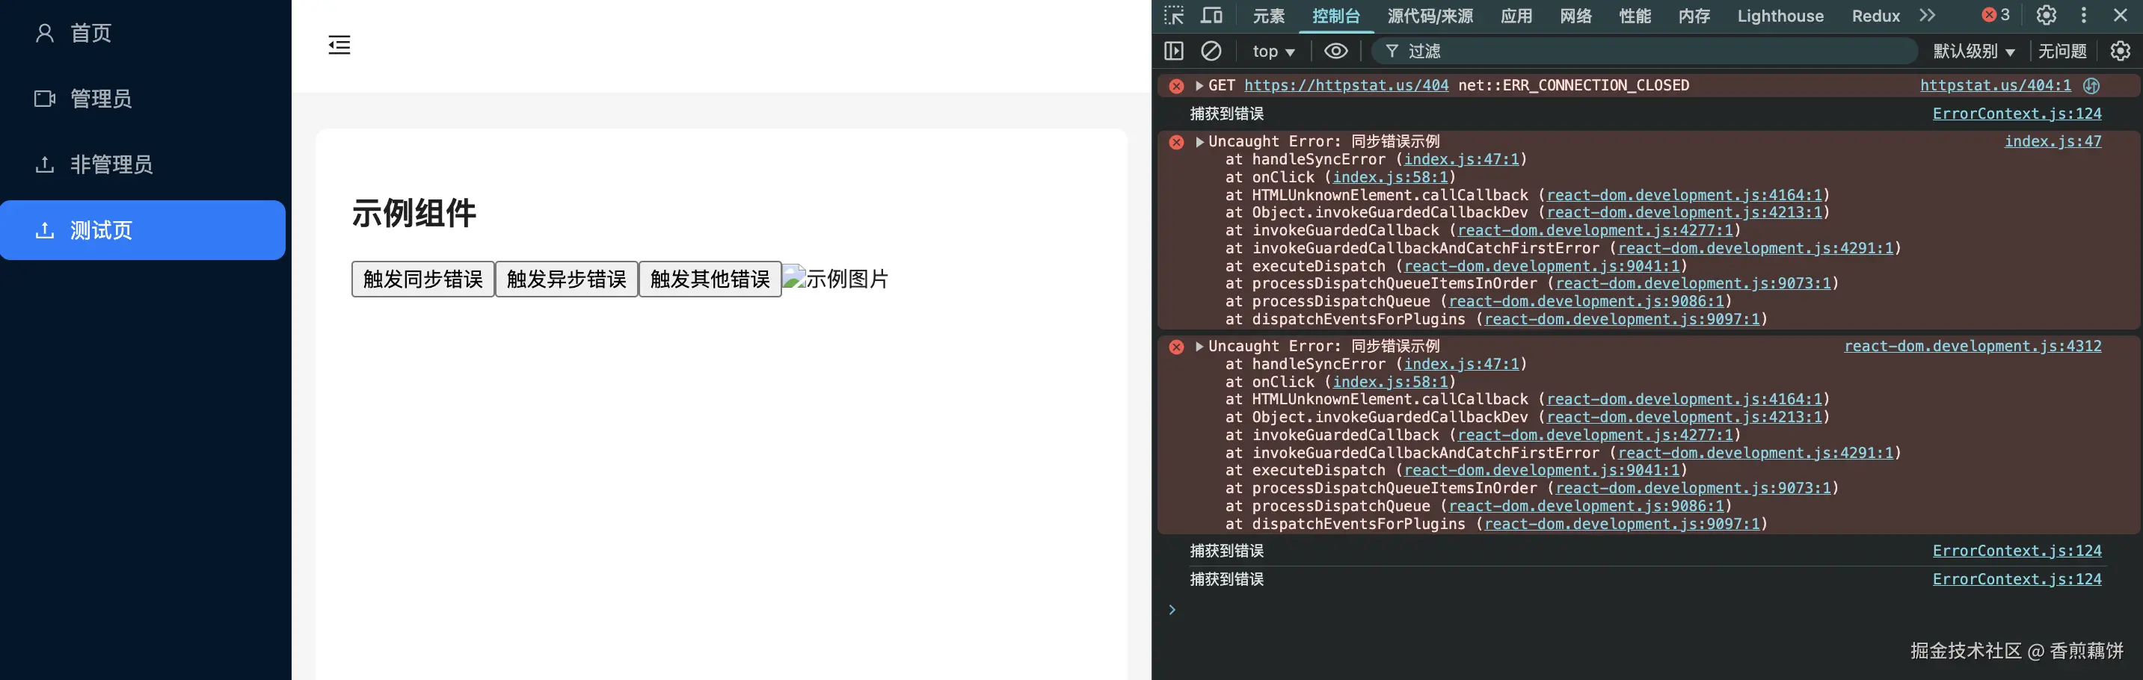Clear the console output
This screenshot has width=2143, height=680.
pos(1211,52)
